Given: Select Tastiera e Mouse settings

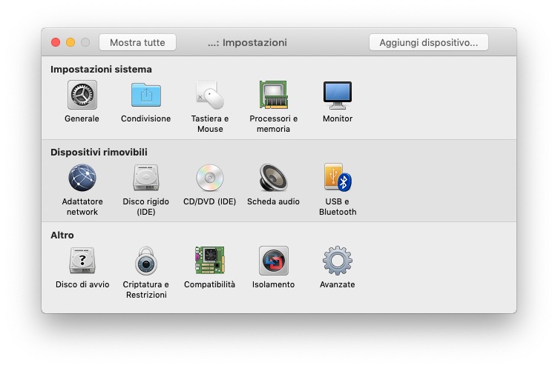Looking at the screenshot, I should pos(210,96).
